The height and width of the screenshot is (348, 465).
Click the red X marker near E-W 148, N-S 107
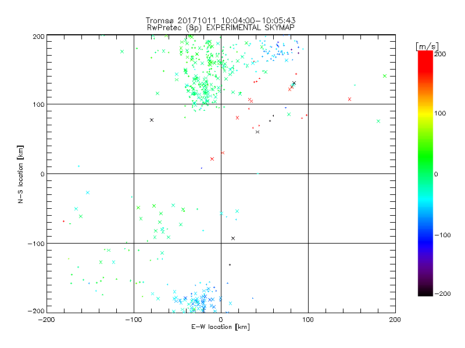click(x=350, y=99)
